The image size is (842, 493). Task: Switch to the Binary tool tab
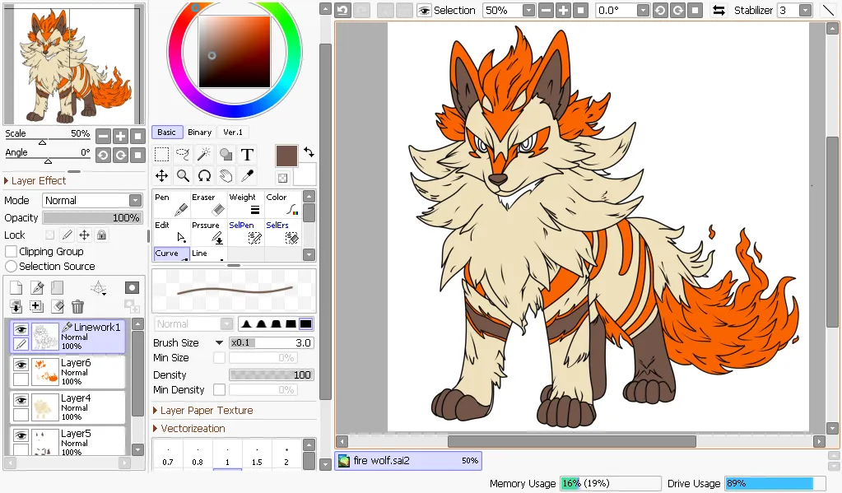pos(200,133)
